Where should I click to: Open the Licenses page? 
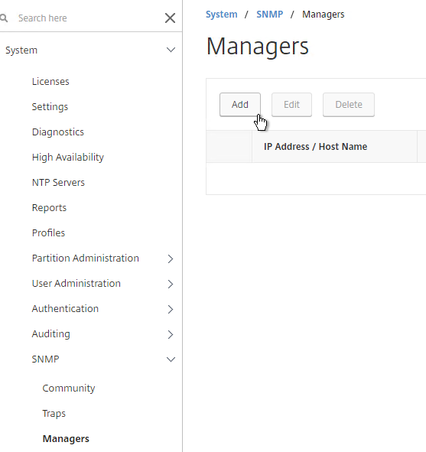coord(50,82)
